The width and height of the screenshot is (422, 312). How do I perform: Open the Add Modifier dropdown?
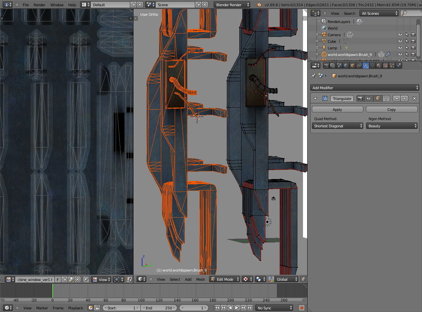365,88
